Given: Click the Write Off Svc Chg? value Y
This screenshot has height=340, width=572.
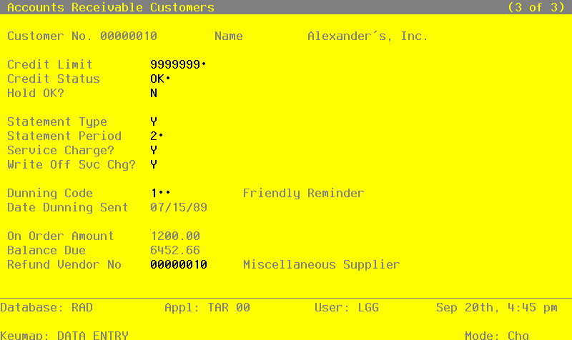Looking at the screenshot, I should point(154,165).
